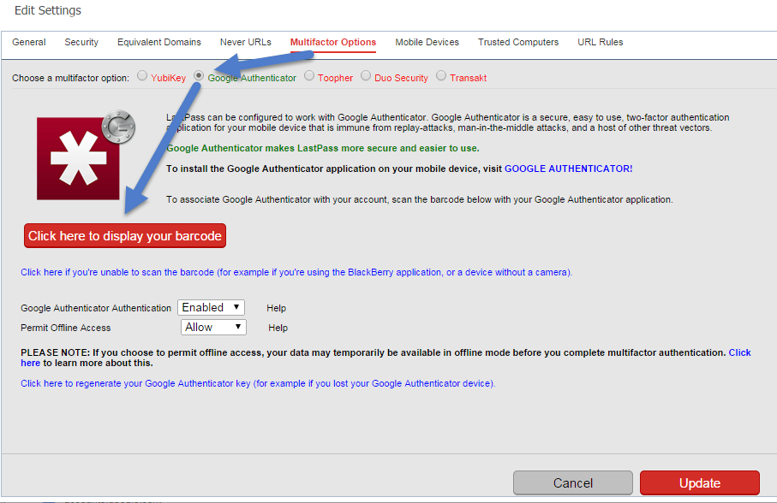Select the YubiKey multifactor option
The height and width of the screenshot is (503, 777).
pyautogui.click(x=141, y=75)
